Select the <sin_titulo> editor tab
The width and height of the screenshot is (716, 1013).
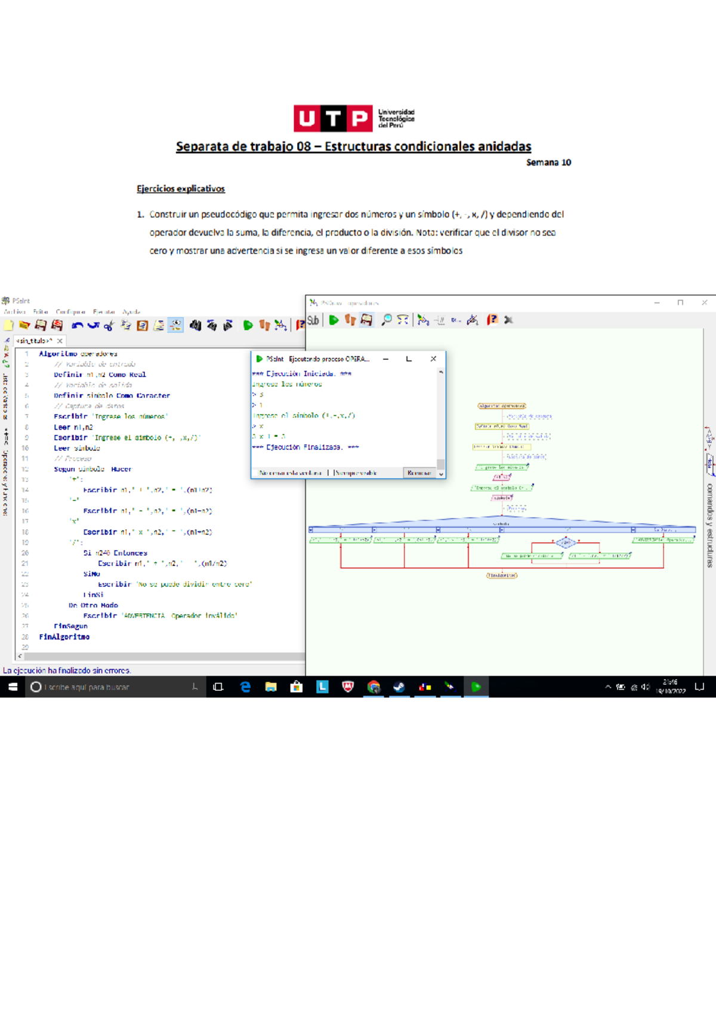click(35, 341)
